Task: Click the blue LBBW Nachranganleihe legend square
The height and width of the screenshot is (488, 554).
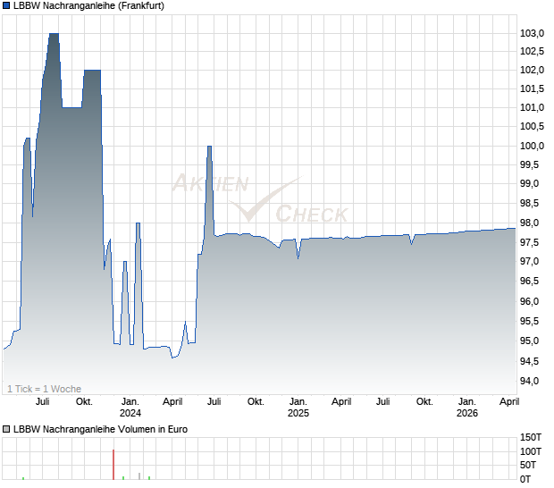Action: point(6,5)
